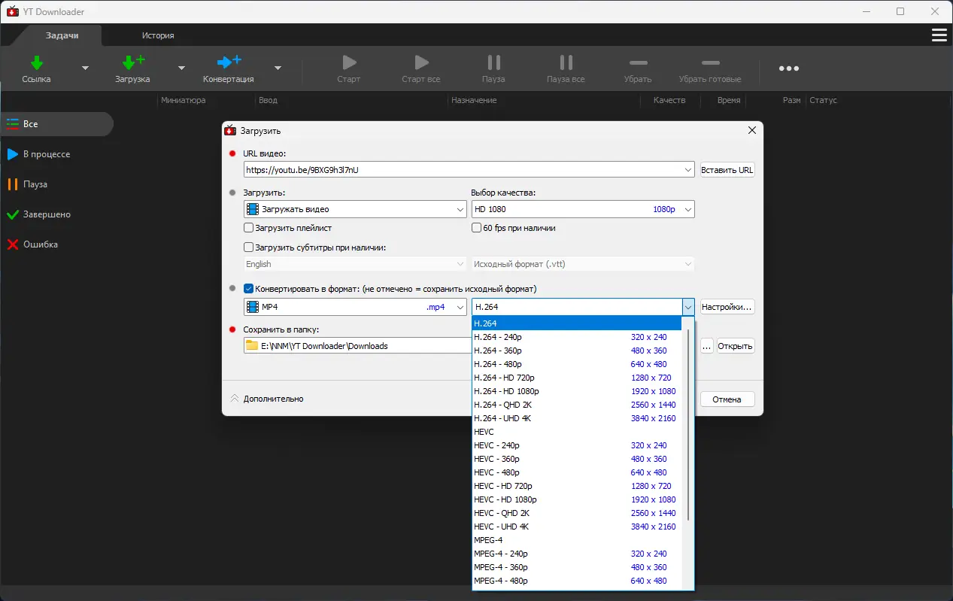
Task: Expand the Дополнительно section
Action: (267, 399)
